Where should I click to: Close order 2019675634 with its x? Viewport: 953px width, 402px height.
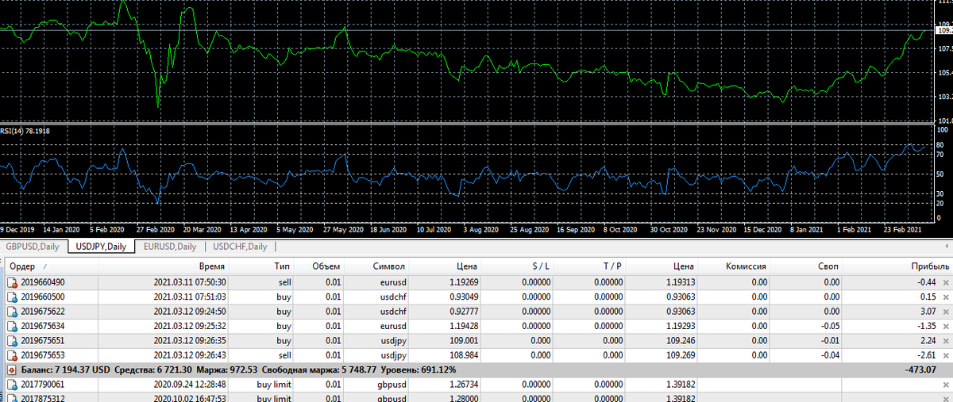[945, 326]
